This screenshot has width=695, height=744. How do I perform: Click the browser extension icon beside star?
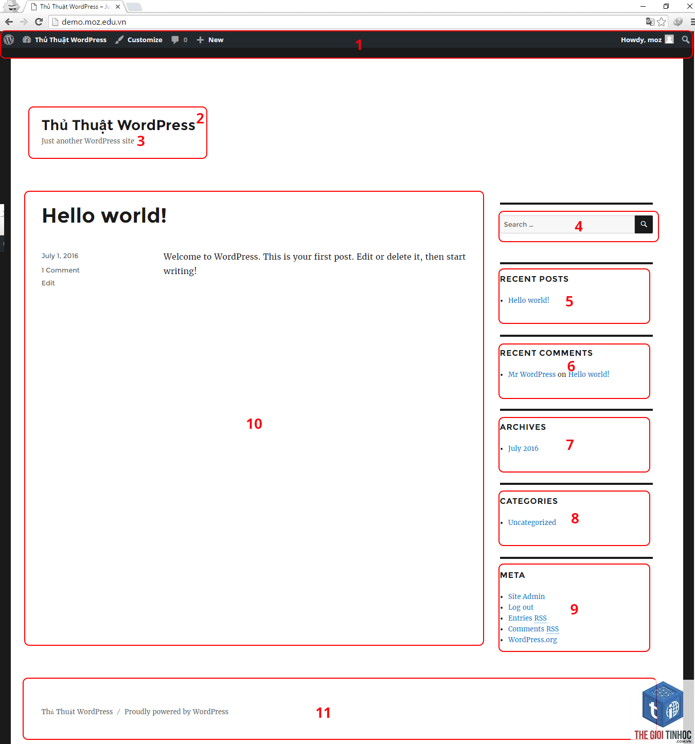tap(678, 22)
